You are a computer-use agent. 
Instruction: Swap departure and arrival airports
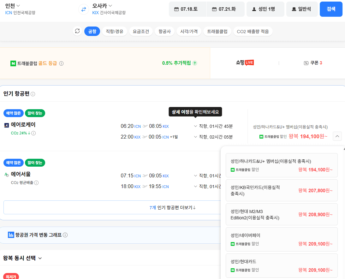click(84, 9)
